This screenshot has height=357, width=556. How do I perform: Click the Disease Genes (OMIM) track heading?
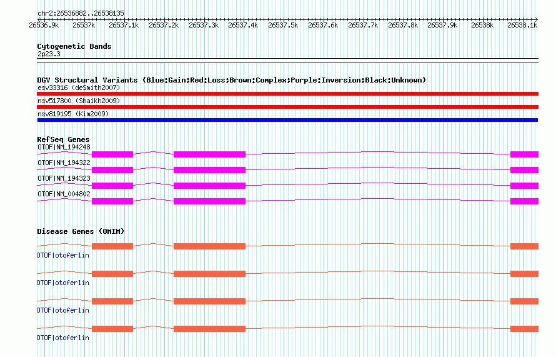point(81,231)
